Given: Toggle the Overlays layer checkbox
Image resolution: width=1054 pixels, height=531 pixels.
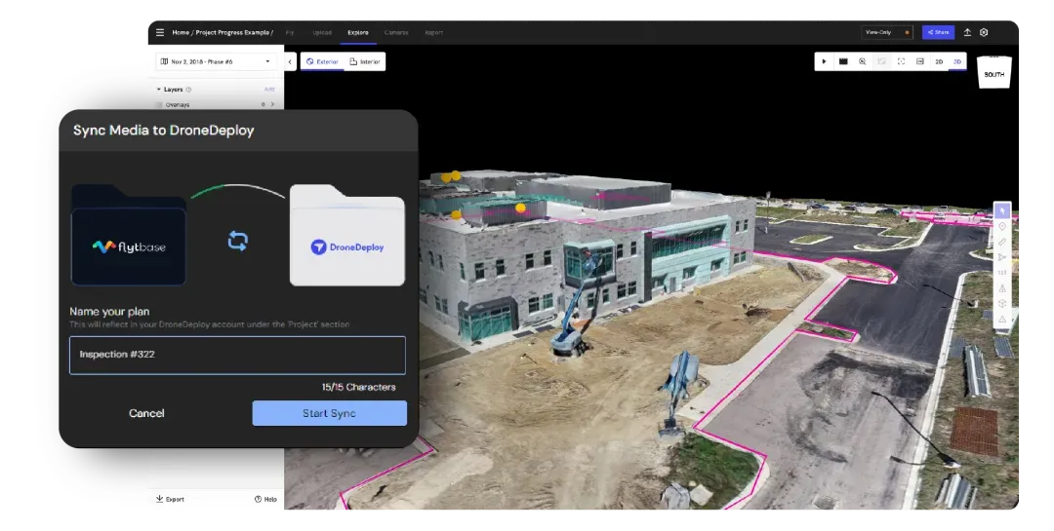Looking at the screenshot, I should (159, 104).
